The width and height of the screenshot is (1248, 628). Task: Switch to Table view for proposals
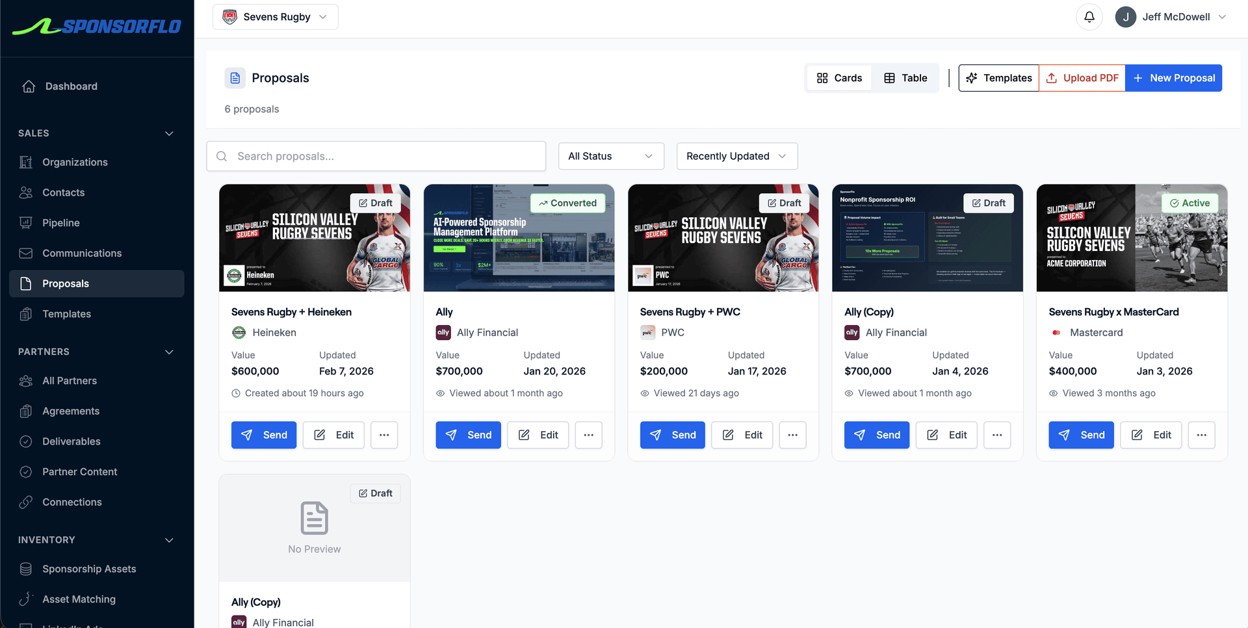tap(905, 77)
